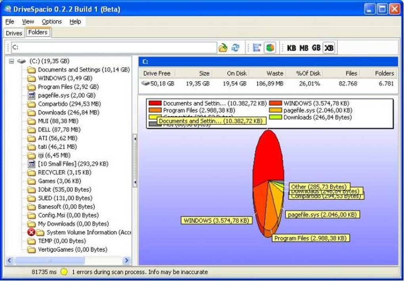
Task: Select the pie chart view icon
Action: [270, 47]
